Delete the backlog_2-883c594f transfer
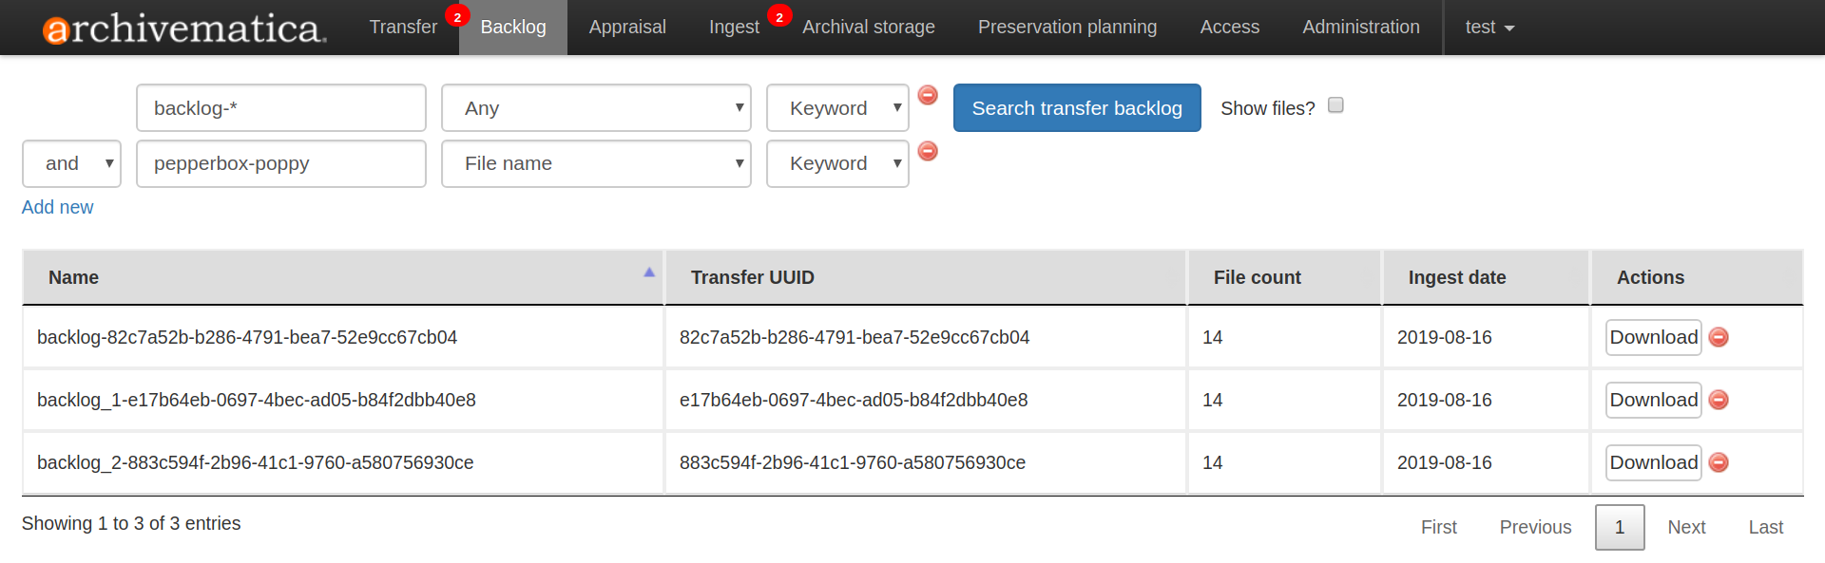 pos(1719,463)
